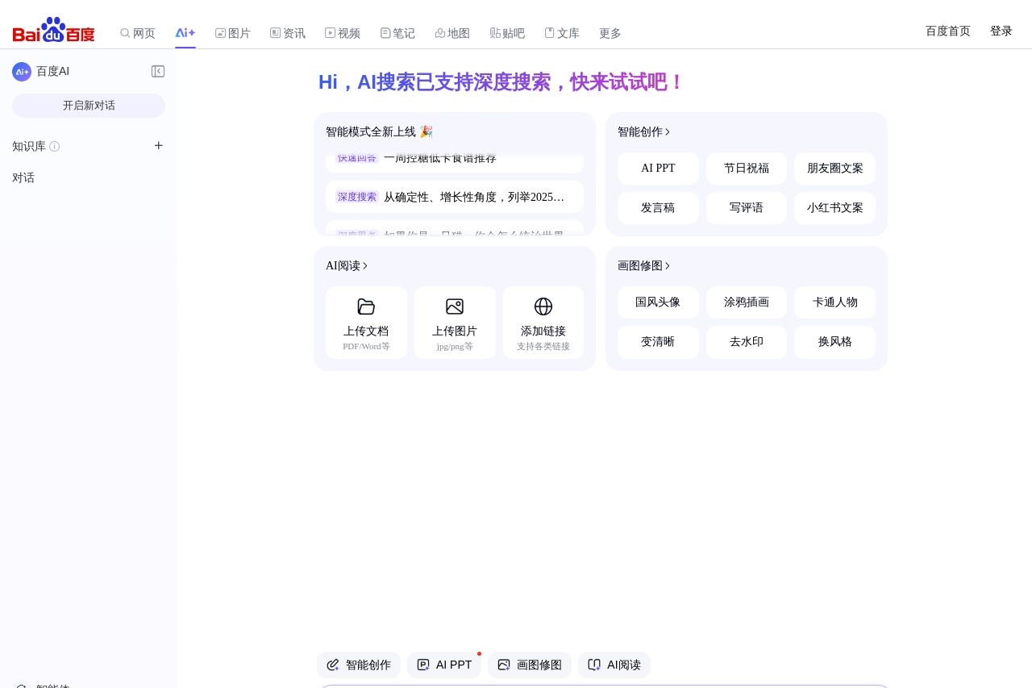Open 画图修图 from the bottom toolbar icon
The height and width of the screenshot is (688, 1032).
pyautogui.click(x=504, y=665)
